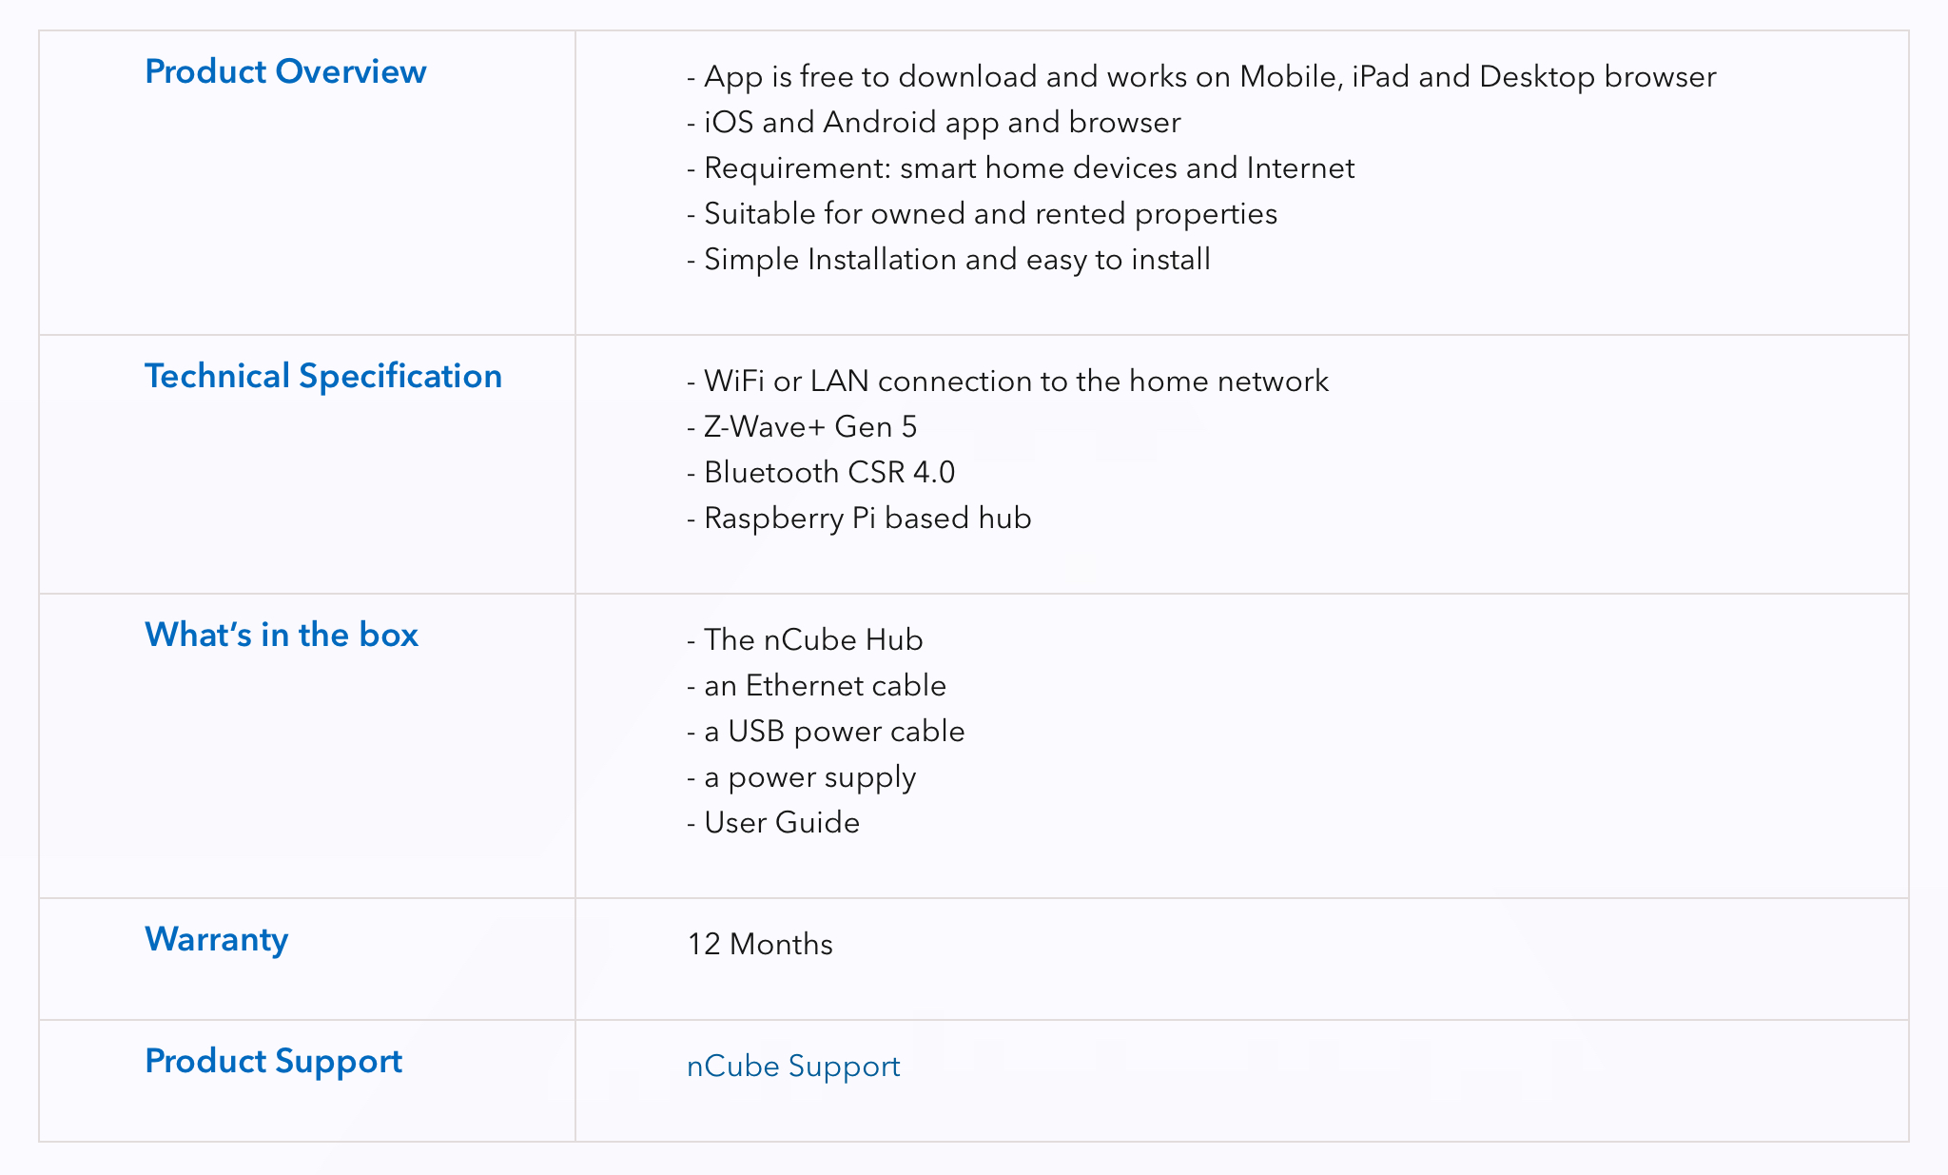Click the smart home devices requirement line
This screenshot has width=1948, height=1175.
1021,167
